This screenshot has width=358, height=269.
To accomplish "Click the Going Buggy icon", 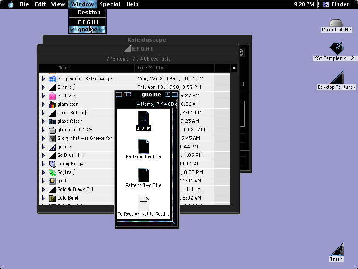I will click(52, 164).
